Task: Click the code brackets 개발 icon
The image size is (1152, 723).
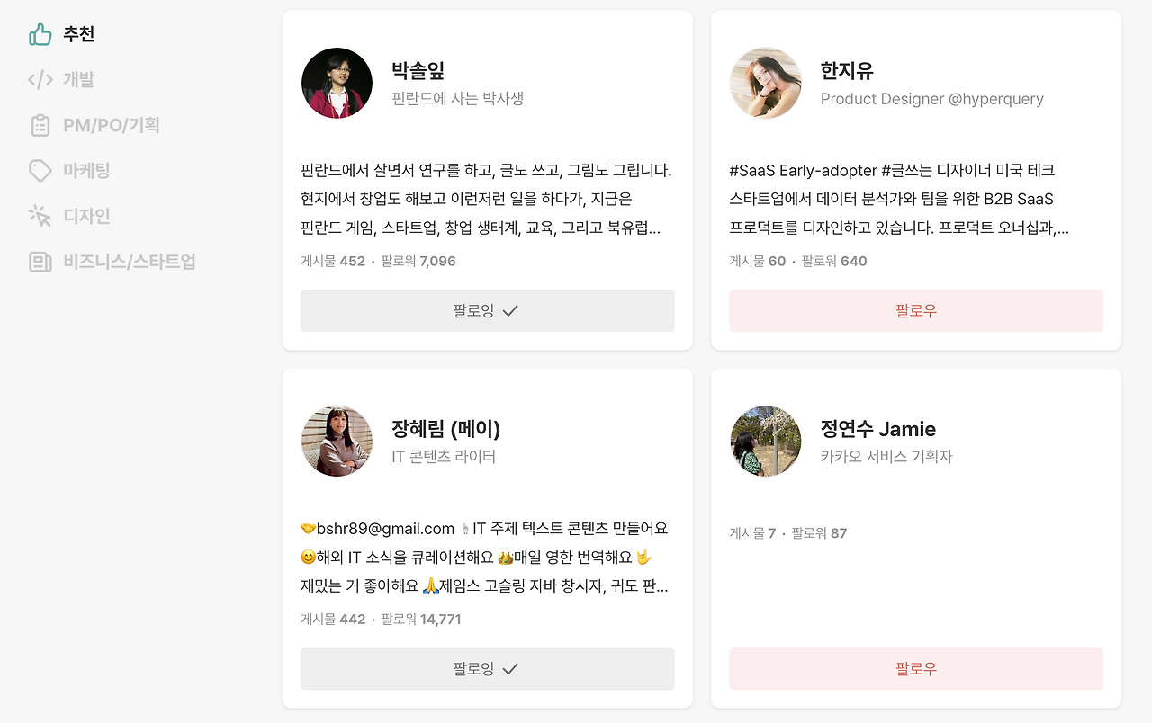Action: click(x=40, y=80)
